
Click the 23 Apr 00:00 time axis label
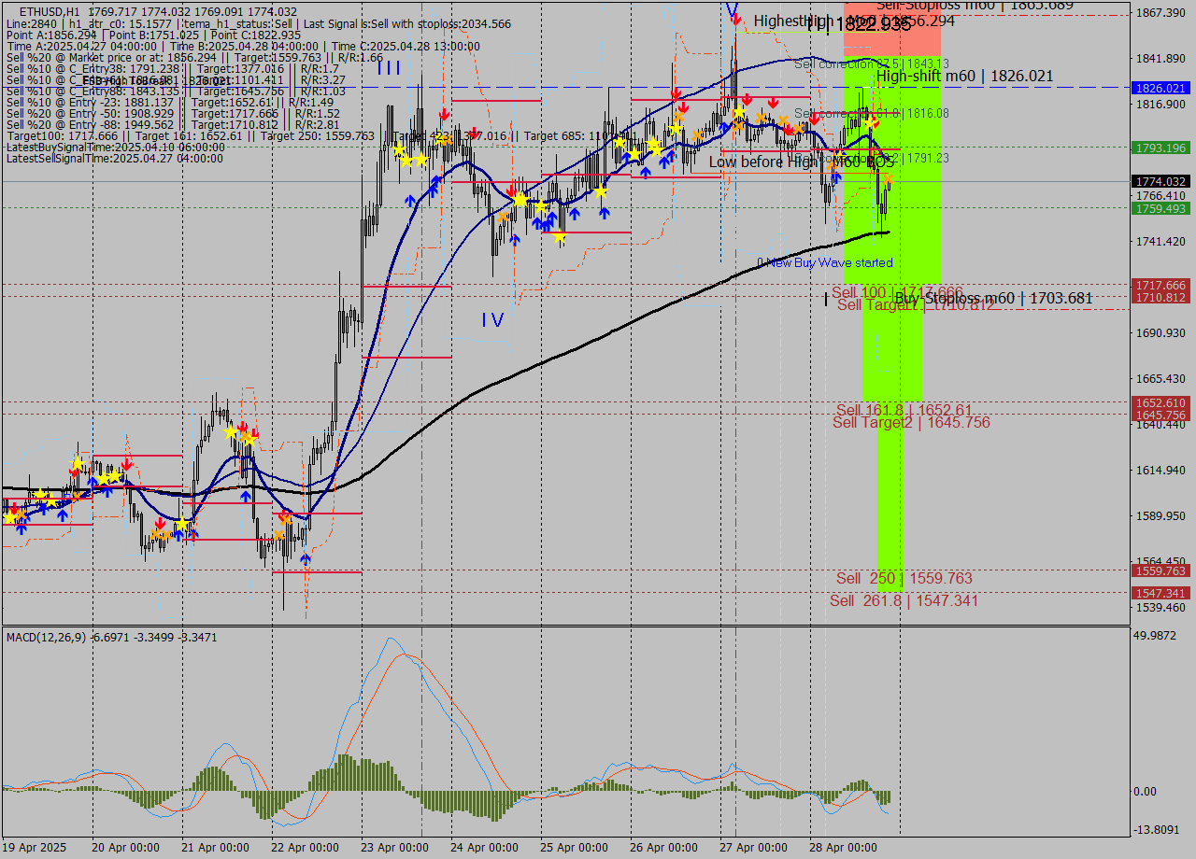tap(396, 848)
